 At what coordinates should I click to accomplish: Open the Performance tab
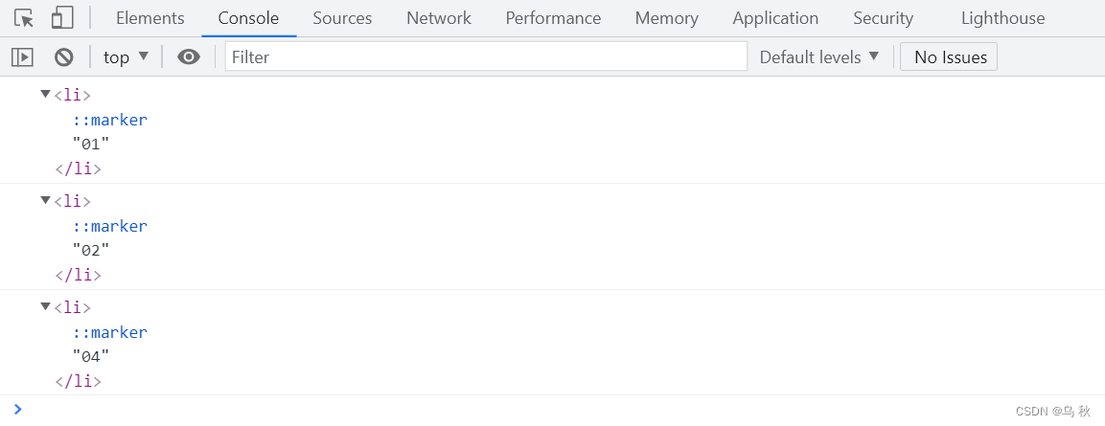[x=553, y=18]
